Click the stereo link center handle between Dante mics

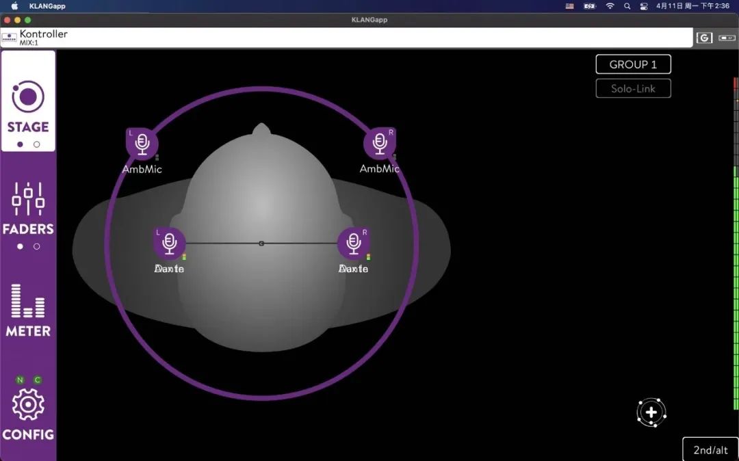(261, 243)
